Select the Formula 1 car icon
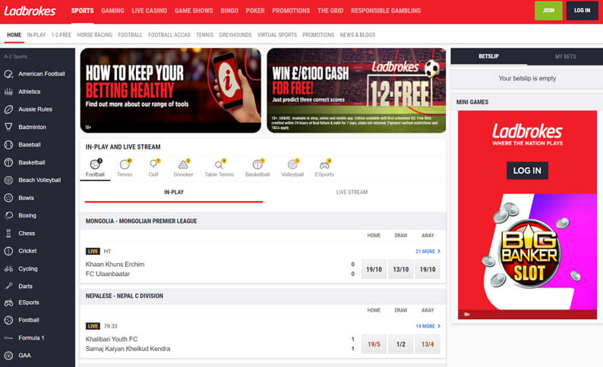 pyautogui.click(x=8, y=338)
